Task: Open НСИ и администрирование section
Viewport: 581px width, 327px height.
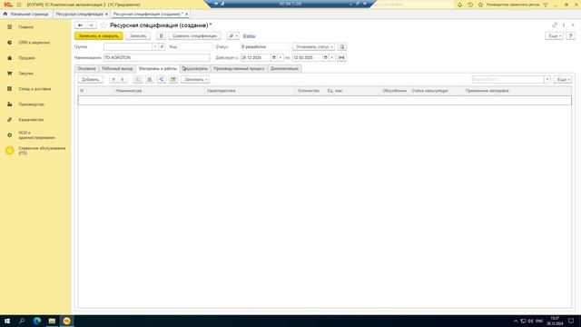Action: tap(36, 135)
